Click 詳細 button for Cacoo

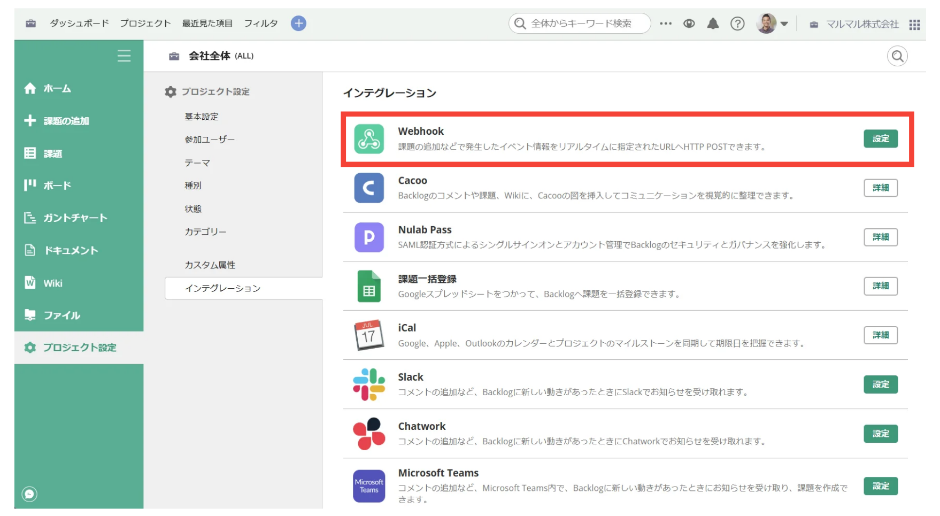pos(881,188)
